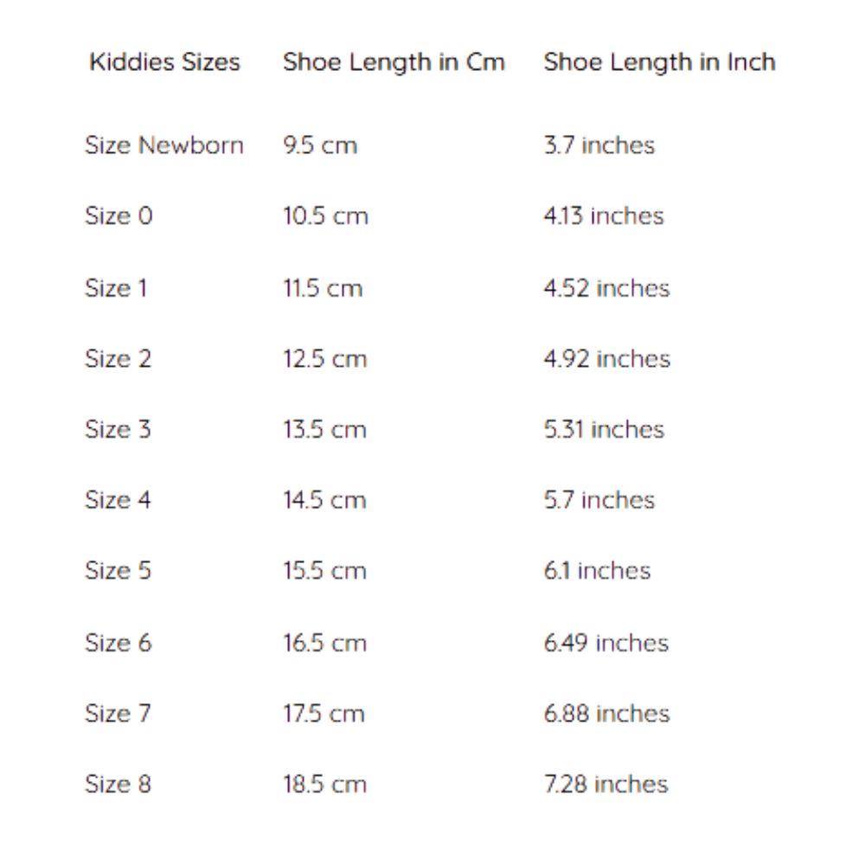Image resolution: width=865 pixels, height=865 pixels.
Task: Click the 5.31 inches value
Action: (604, 429)
